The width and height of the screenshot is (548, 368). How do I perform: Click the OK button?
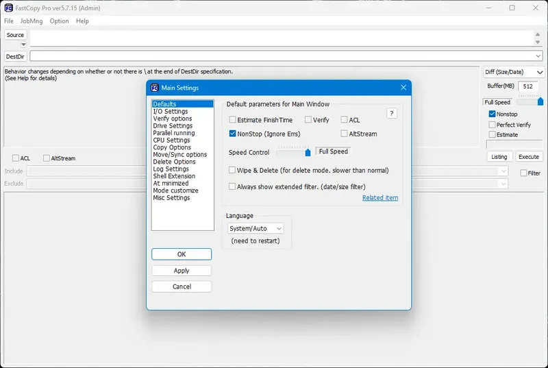182,254
